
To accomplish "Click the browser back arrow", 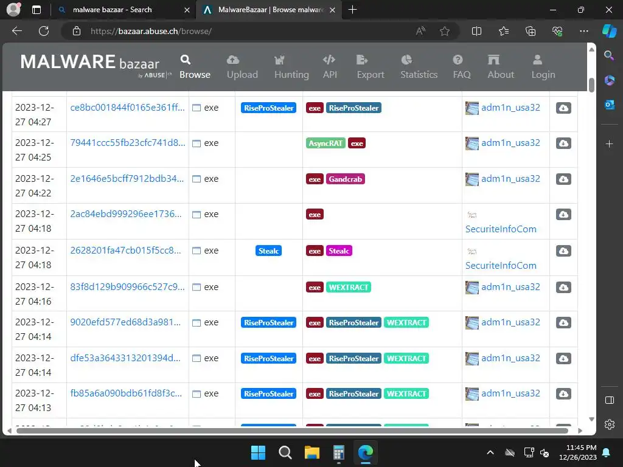I will tap(17, 31).
